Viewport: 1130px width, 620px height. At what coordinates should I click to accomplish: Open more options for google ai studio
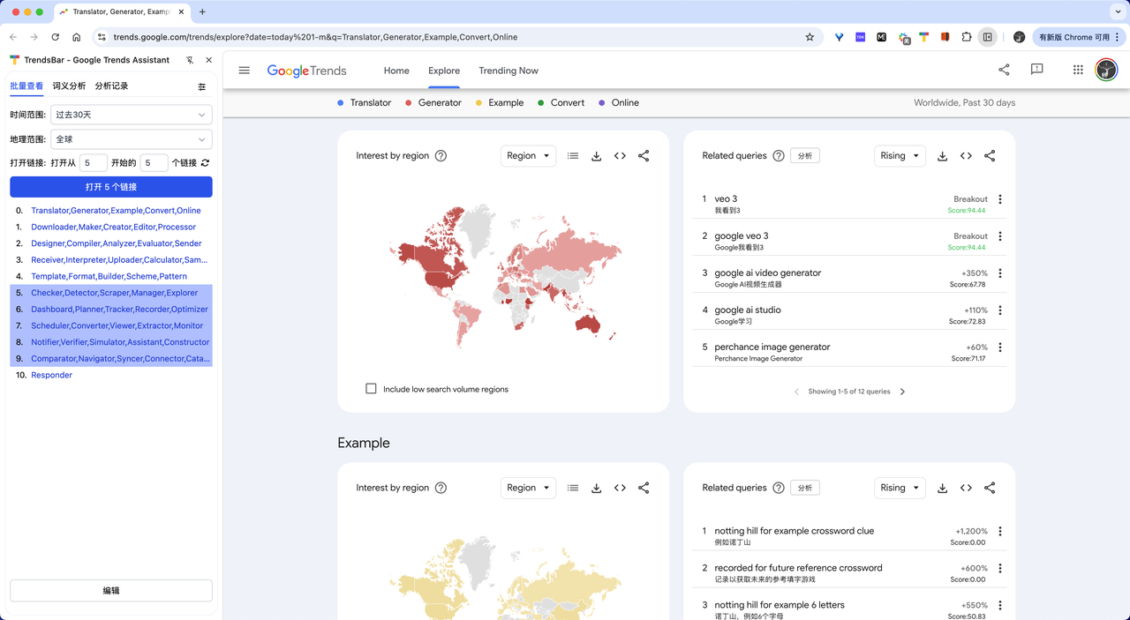(1000, 310)
